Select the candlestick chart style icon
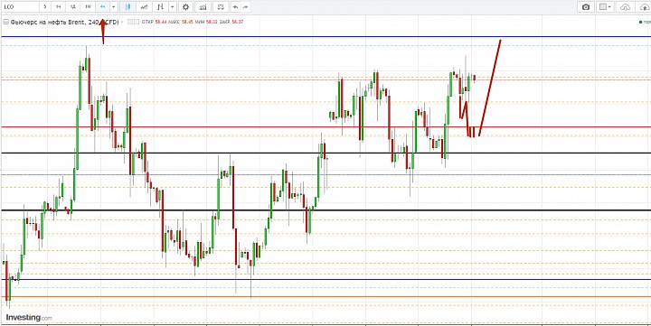The width and height of the screenshot is (651, 326). [x=127, y=7]
